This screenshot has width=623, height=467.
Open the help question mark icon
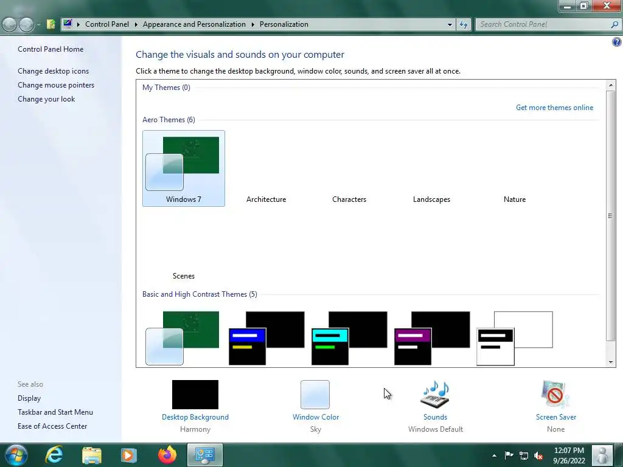coord(617,42)
